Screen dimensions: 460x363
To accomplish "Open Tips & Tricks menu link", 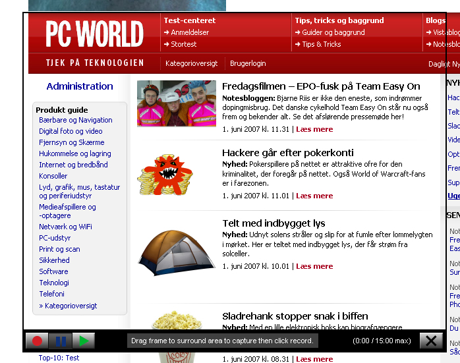I will (322, 44).
